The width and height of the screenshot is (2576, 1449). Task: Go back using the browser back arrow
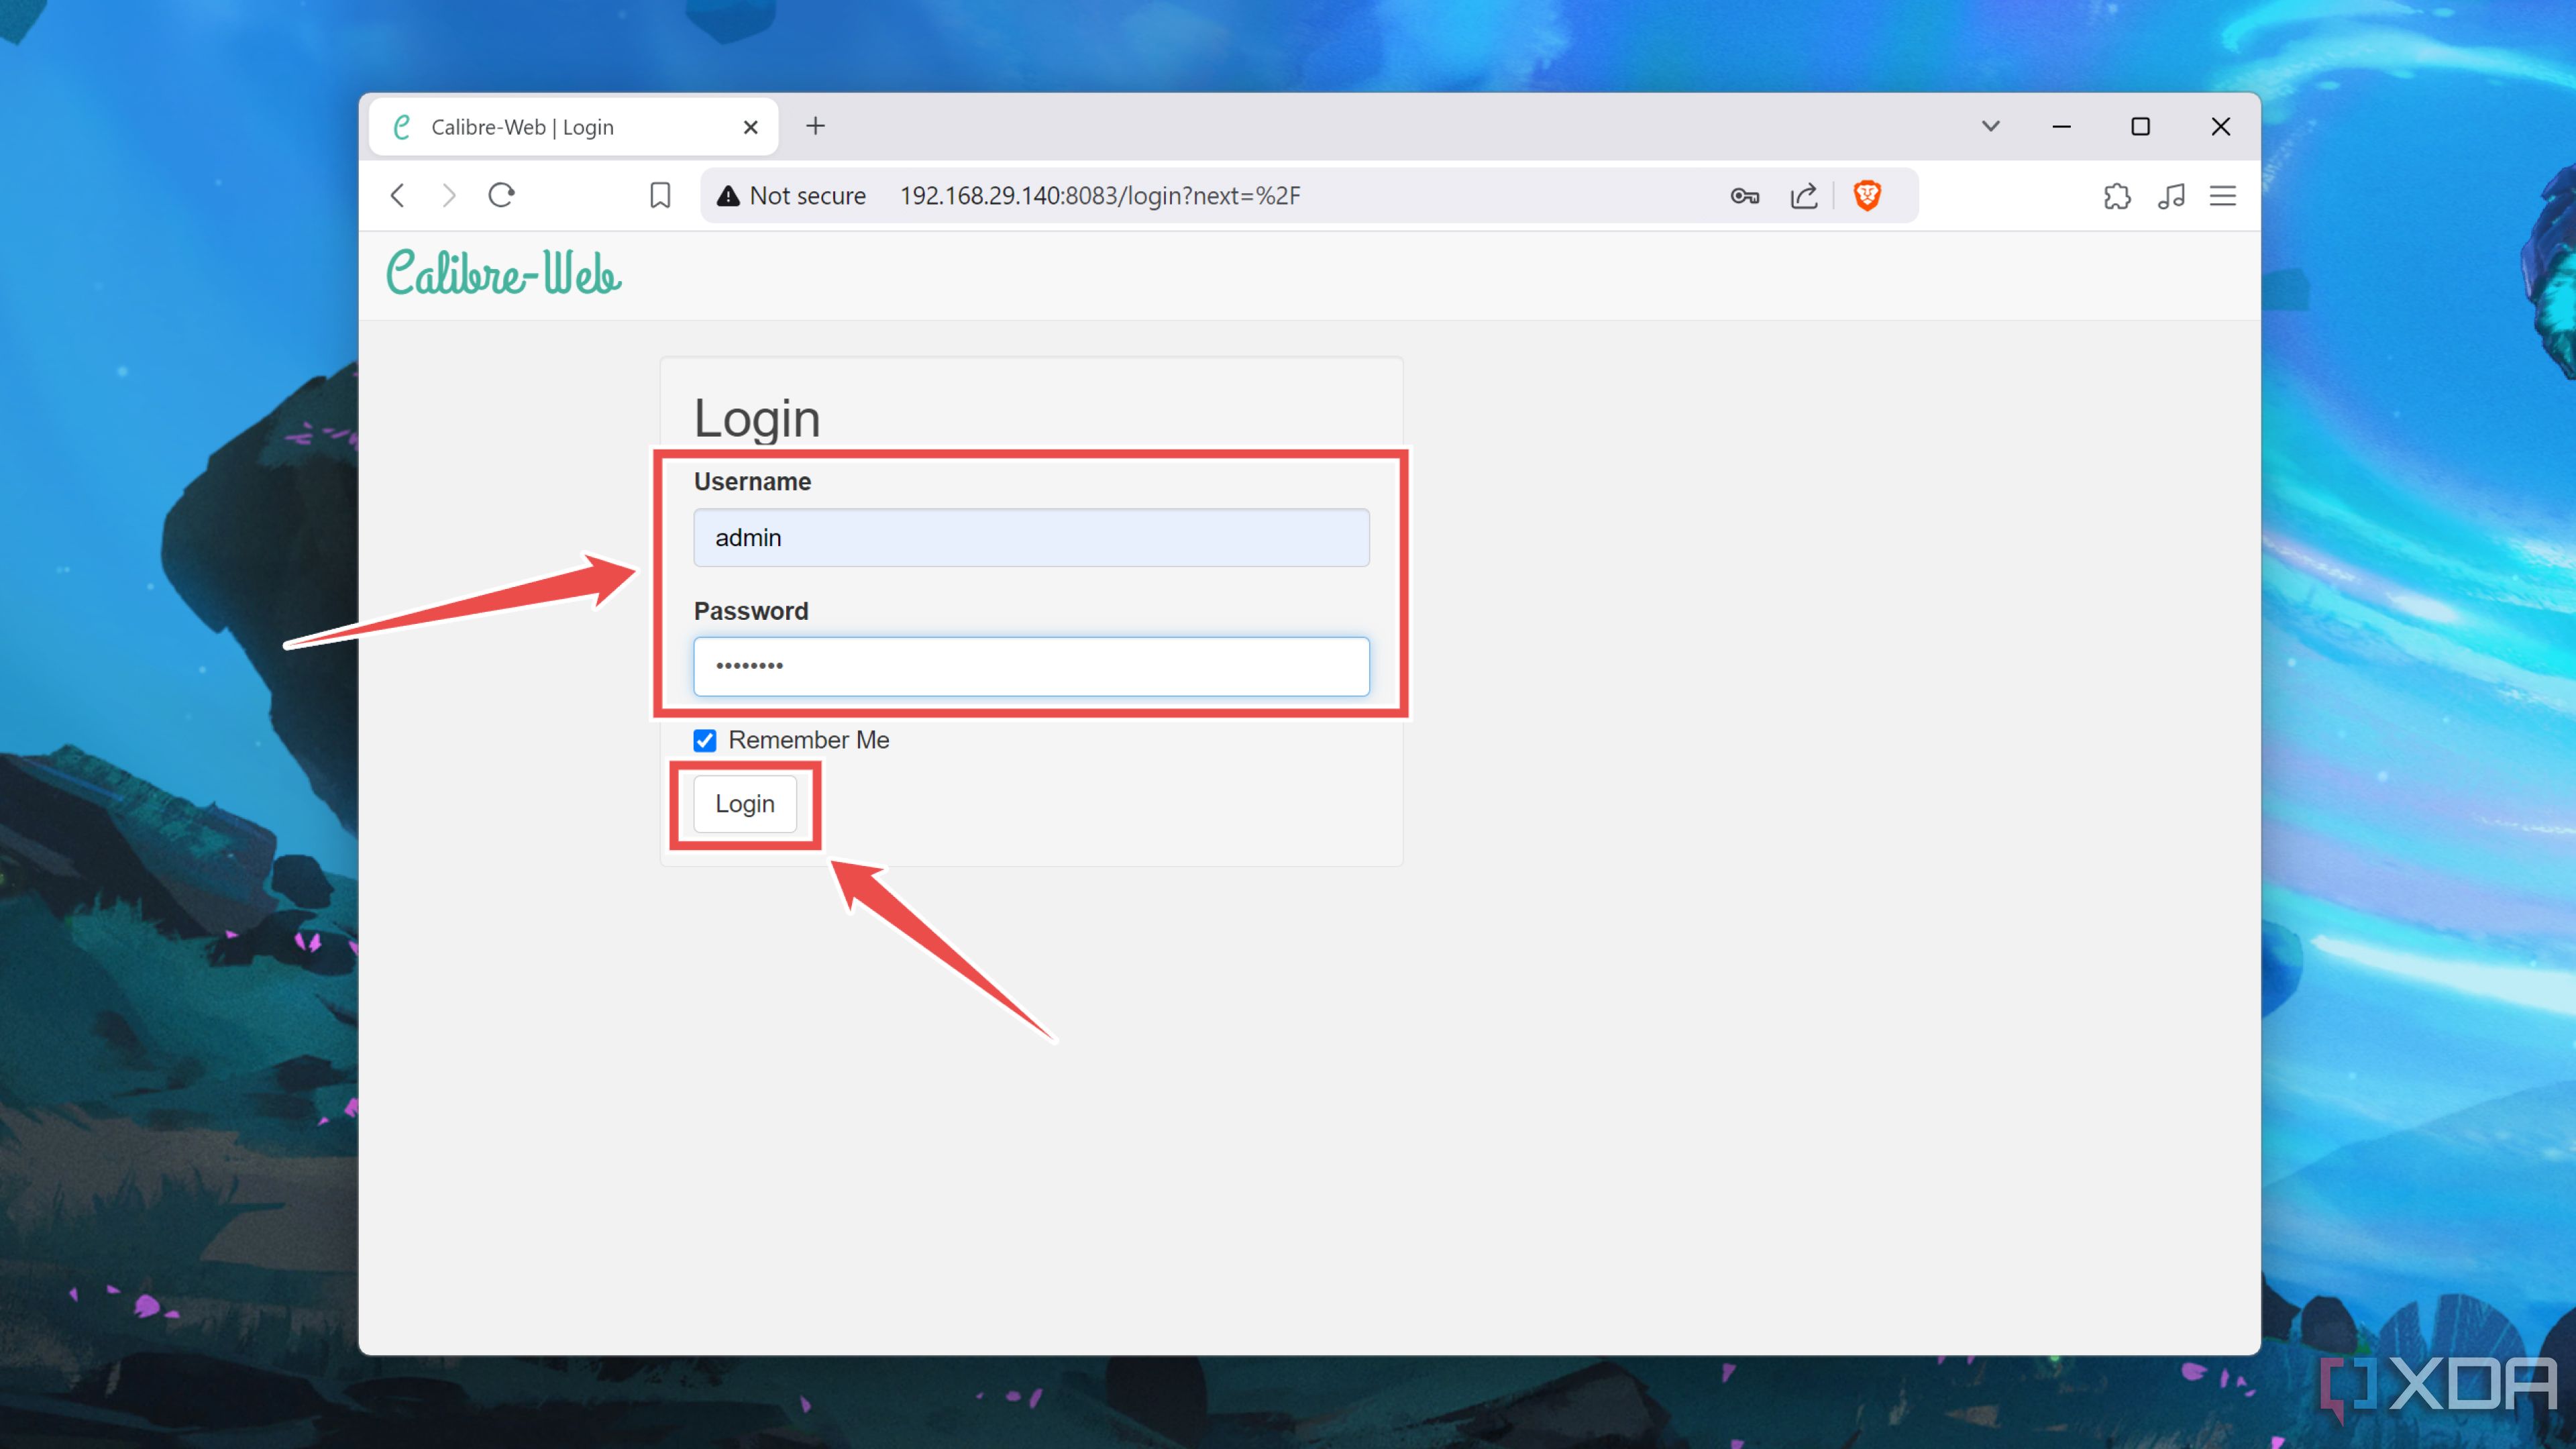click(x=397, y=195)
